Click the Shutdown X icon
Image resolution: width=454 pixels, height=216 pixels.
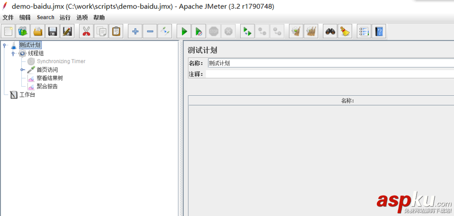pyautogui.click(x=228, y=31)
